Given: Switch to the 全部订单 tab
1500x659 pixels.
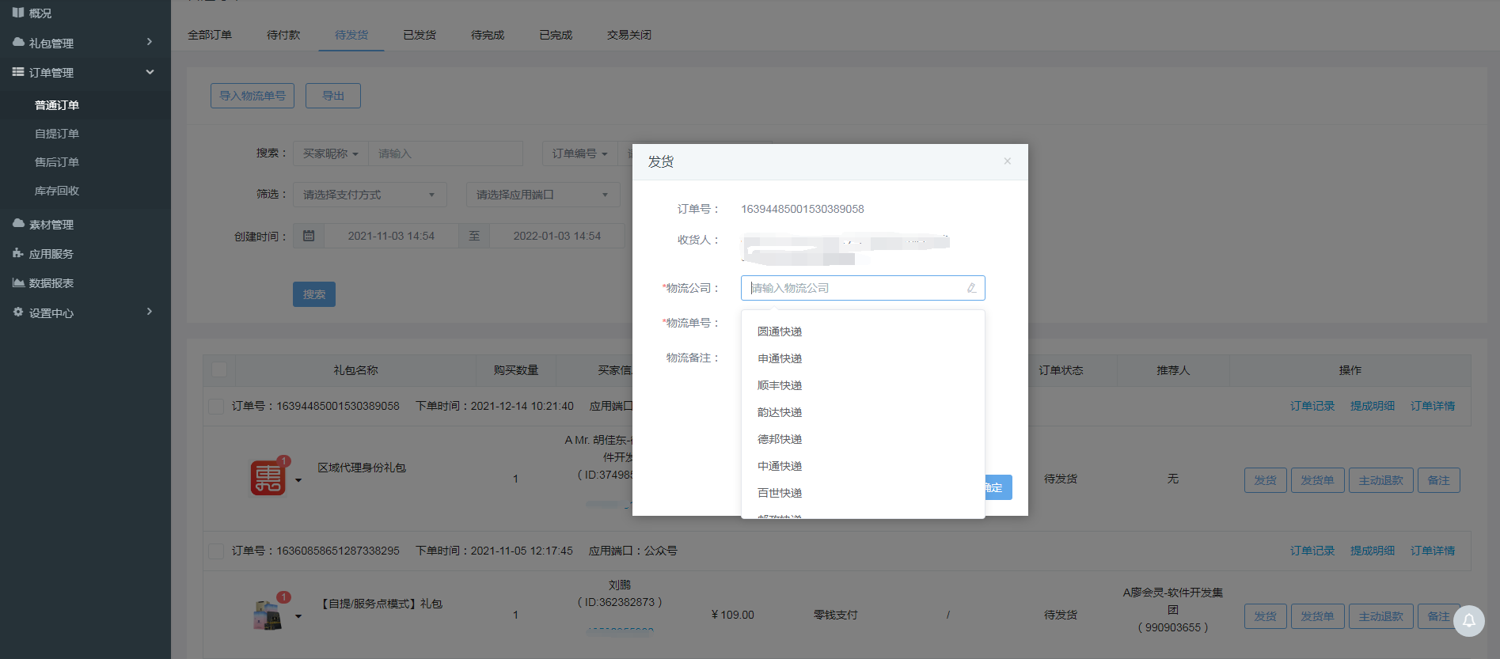Looking at the screenshot, I should [210, 35].
